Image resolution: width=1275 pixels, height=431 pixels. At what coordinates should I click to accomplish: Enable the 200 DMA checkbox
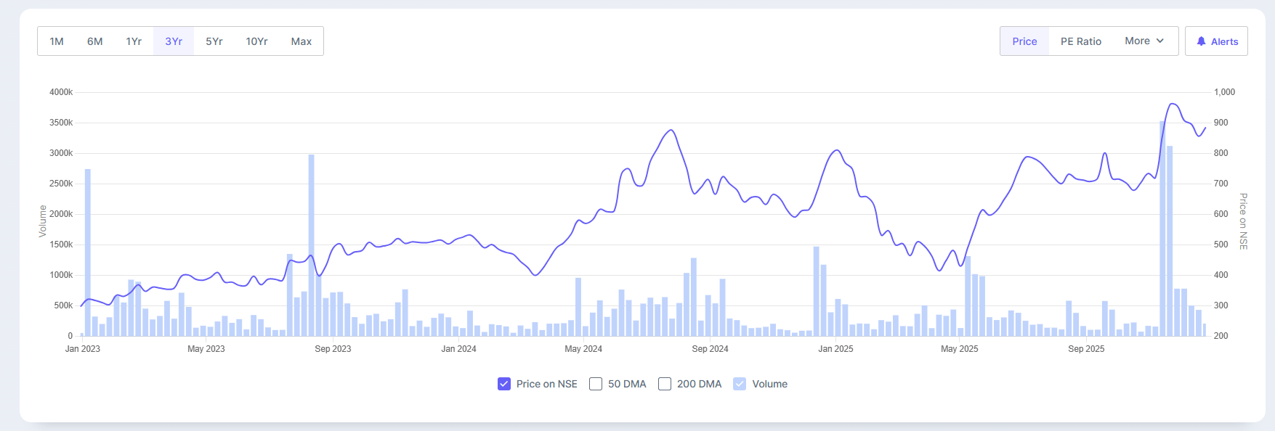(x=665, y=384)
